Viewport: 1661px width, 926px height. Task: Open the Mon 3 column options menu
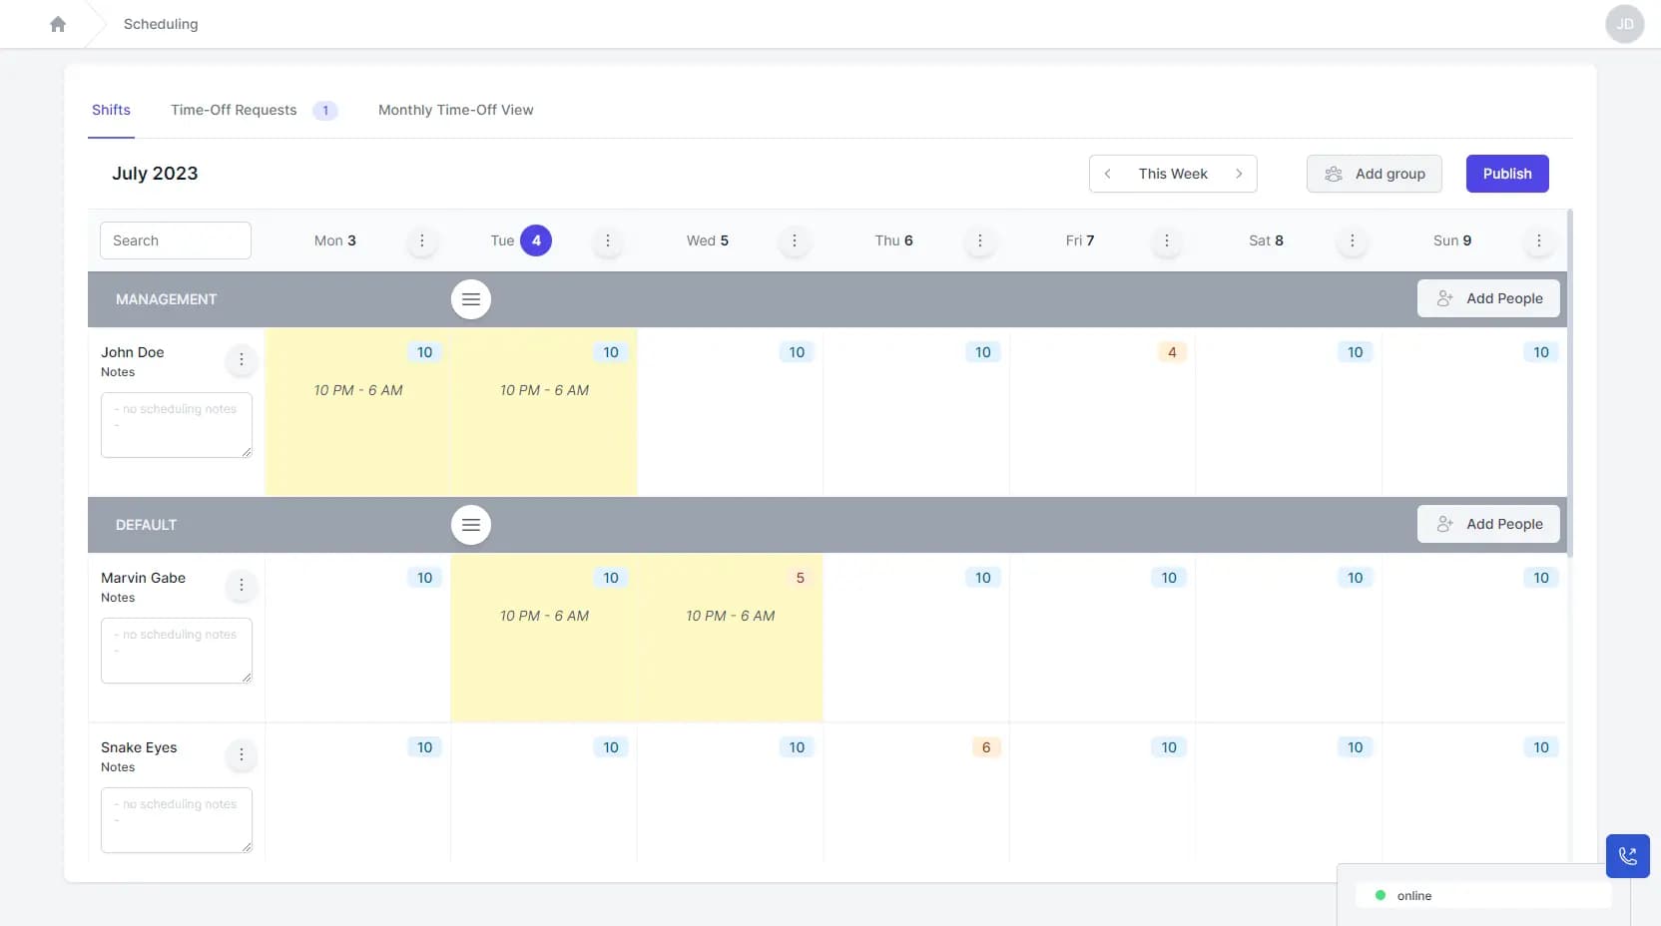coord(421,240)
